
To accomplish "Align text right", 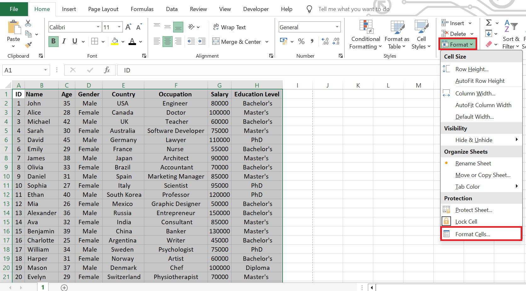I will tap(178, 41).
